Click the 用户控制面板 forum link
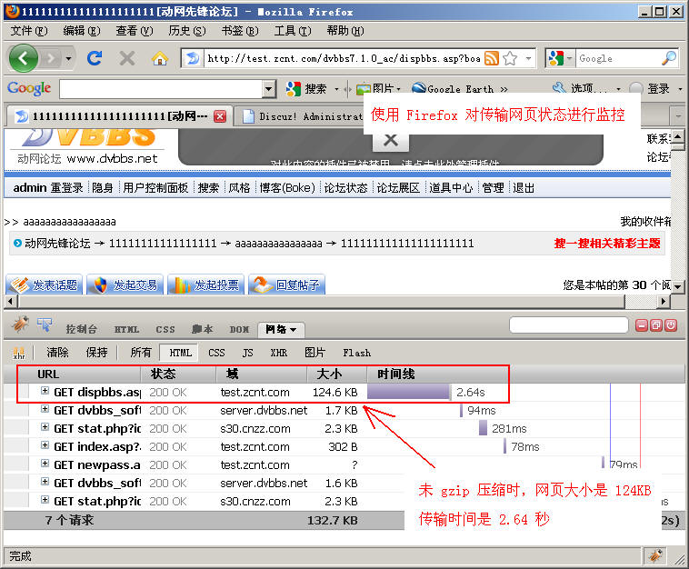This screenshot has width=689, height=569. click(x=155, y=188)
